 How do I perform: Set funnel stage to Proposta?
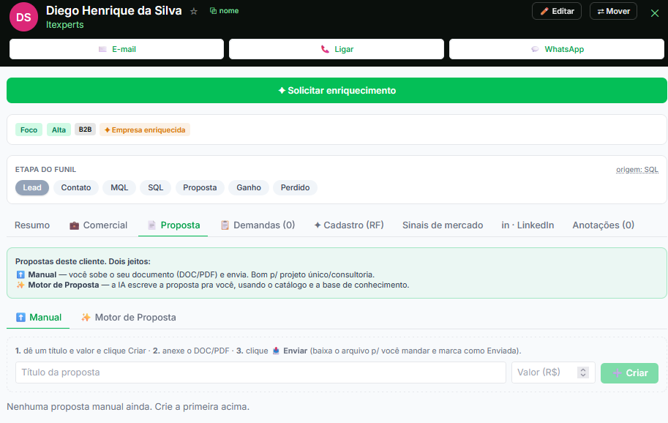pos(200,187)
